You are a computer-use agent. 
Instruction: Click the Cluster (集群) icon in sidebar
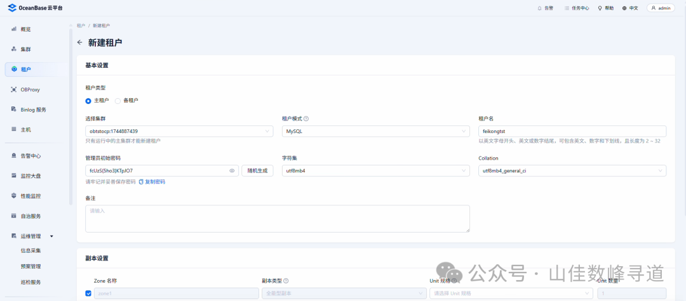click(x=13, y=49)
